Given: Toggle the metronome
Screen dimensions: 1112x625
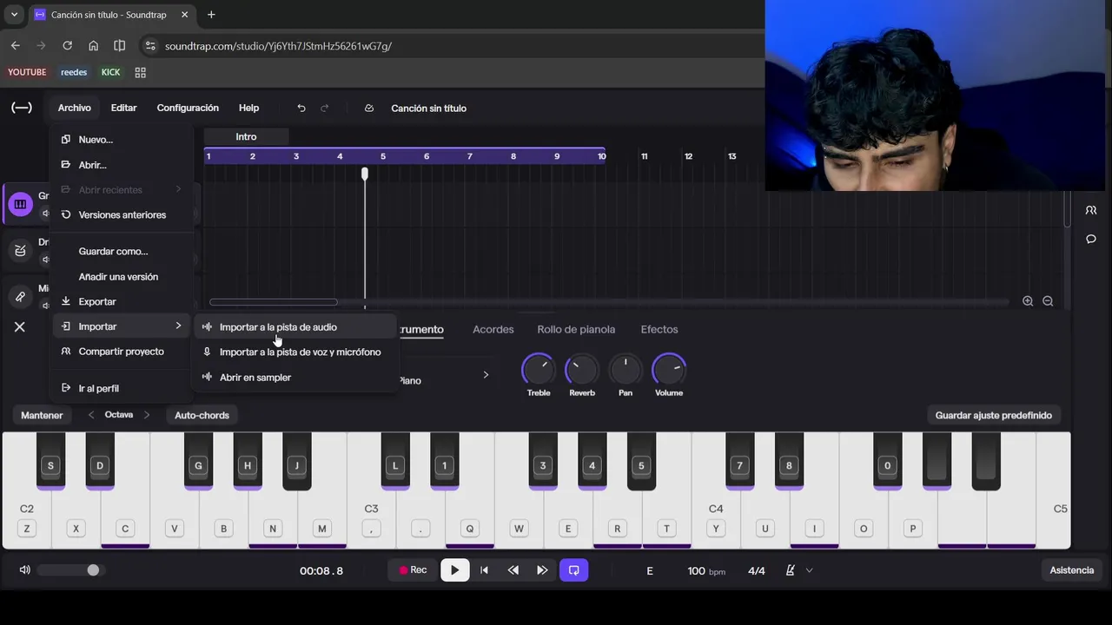Looking at the screenshot, I should [791, 570].
